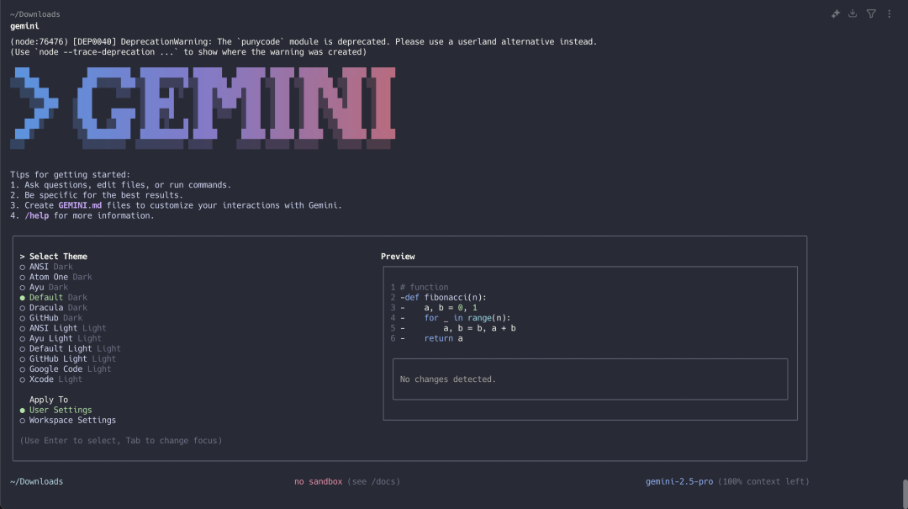
Task: Select the Atom One Dark theme
Action: (55, 277)
